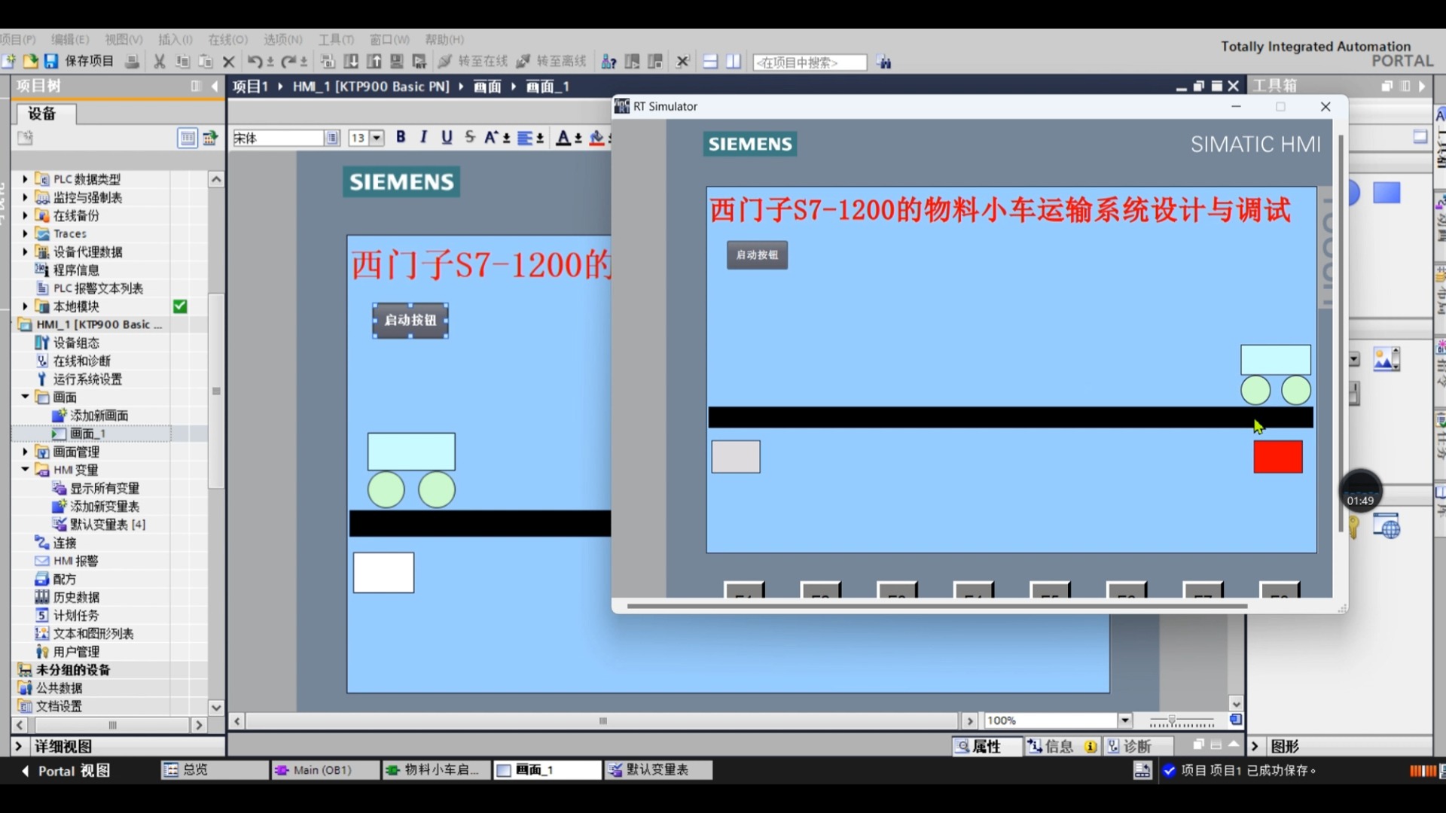The image size is (1446, 813).
Task: Click the save project disk icon
Action: tap(51, 61)
